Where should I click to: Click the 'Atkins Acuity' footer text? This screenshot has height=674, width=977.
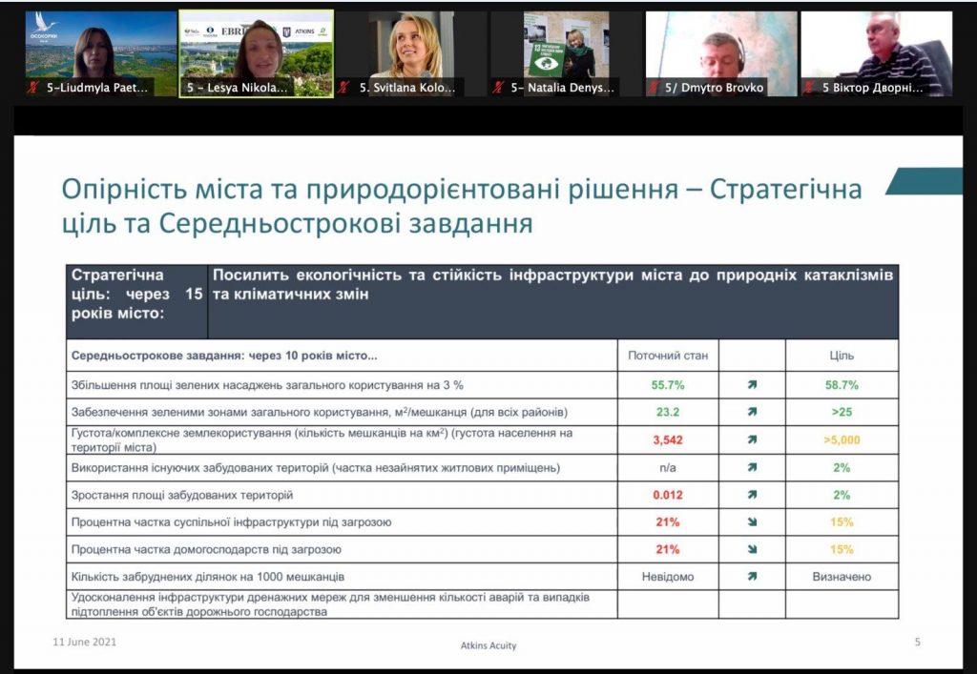pos(488,645)
